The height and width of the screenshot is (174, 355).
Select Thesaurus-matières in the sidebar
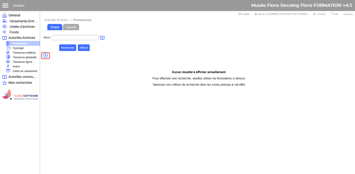(24, 53)
